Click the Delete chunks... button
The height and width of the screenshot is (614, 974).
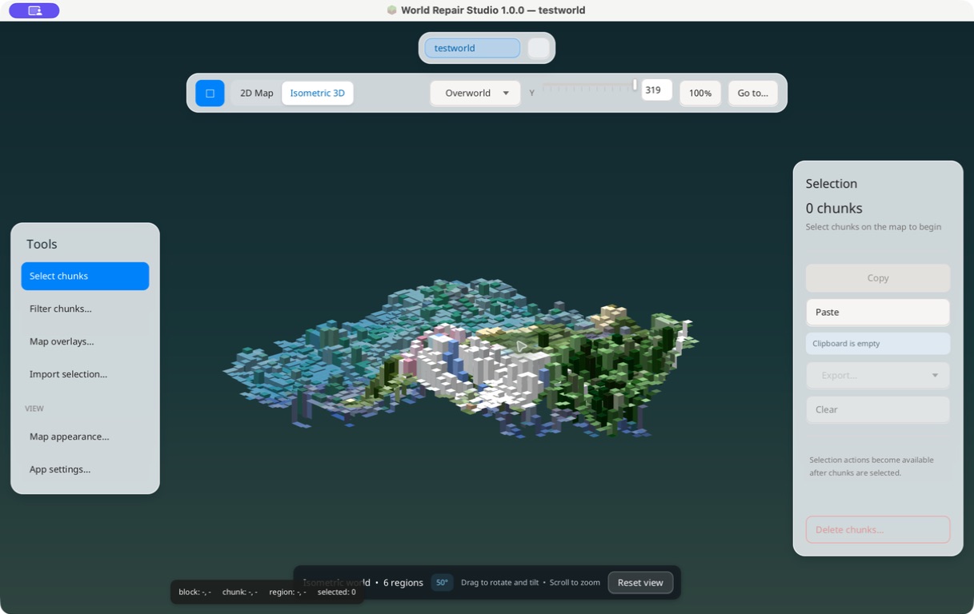[x=878, y=529]
